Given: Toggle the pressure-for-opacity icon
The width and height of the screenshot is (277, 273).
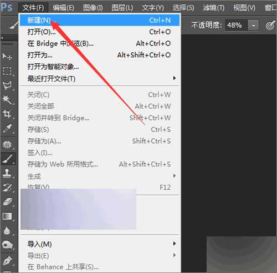Looking at the screenshot, I should point(270,25).
